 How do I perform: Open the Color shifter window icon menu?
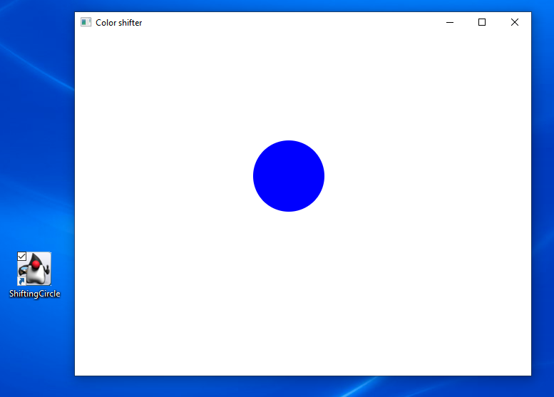point(86,22)
